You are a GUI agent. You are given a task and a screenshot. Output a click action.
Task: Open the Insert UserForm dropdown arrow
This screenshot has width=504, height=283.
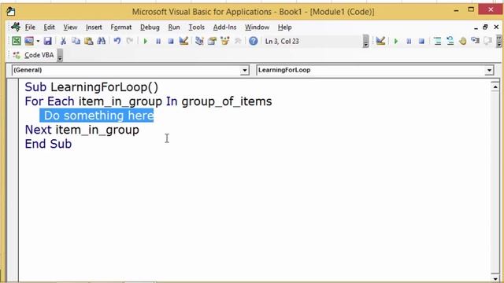click(x=38, y=41)
